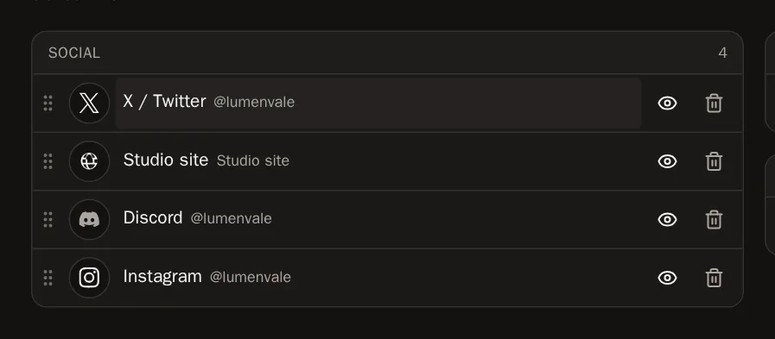Remove the Instagram entry with trash icon

point(714,278)
